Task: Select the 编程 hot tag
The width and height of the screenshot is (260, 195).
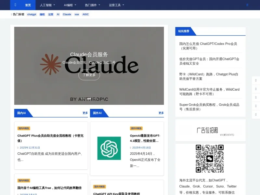Action: 42,14
